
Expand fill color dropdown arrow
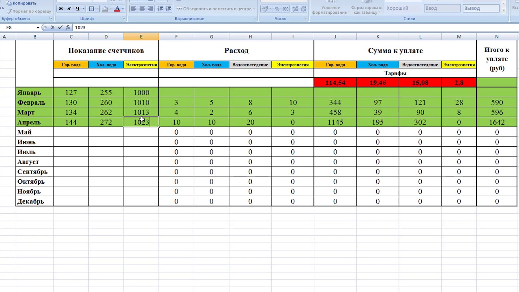pos(111,9)
